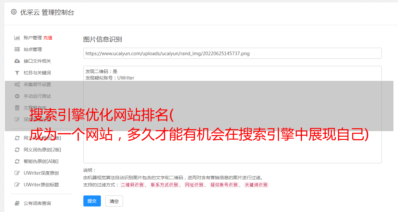Viewport: 398px width, 212px height.
Task: Click the refresh icon for 同义词伪原创[2版]
Action: coord(17,150)
